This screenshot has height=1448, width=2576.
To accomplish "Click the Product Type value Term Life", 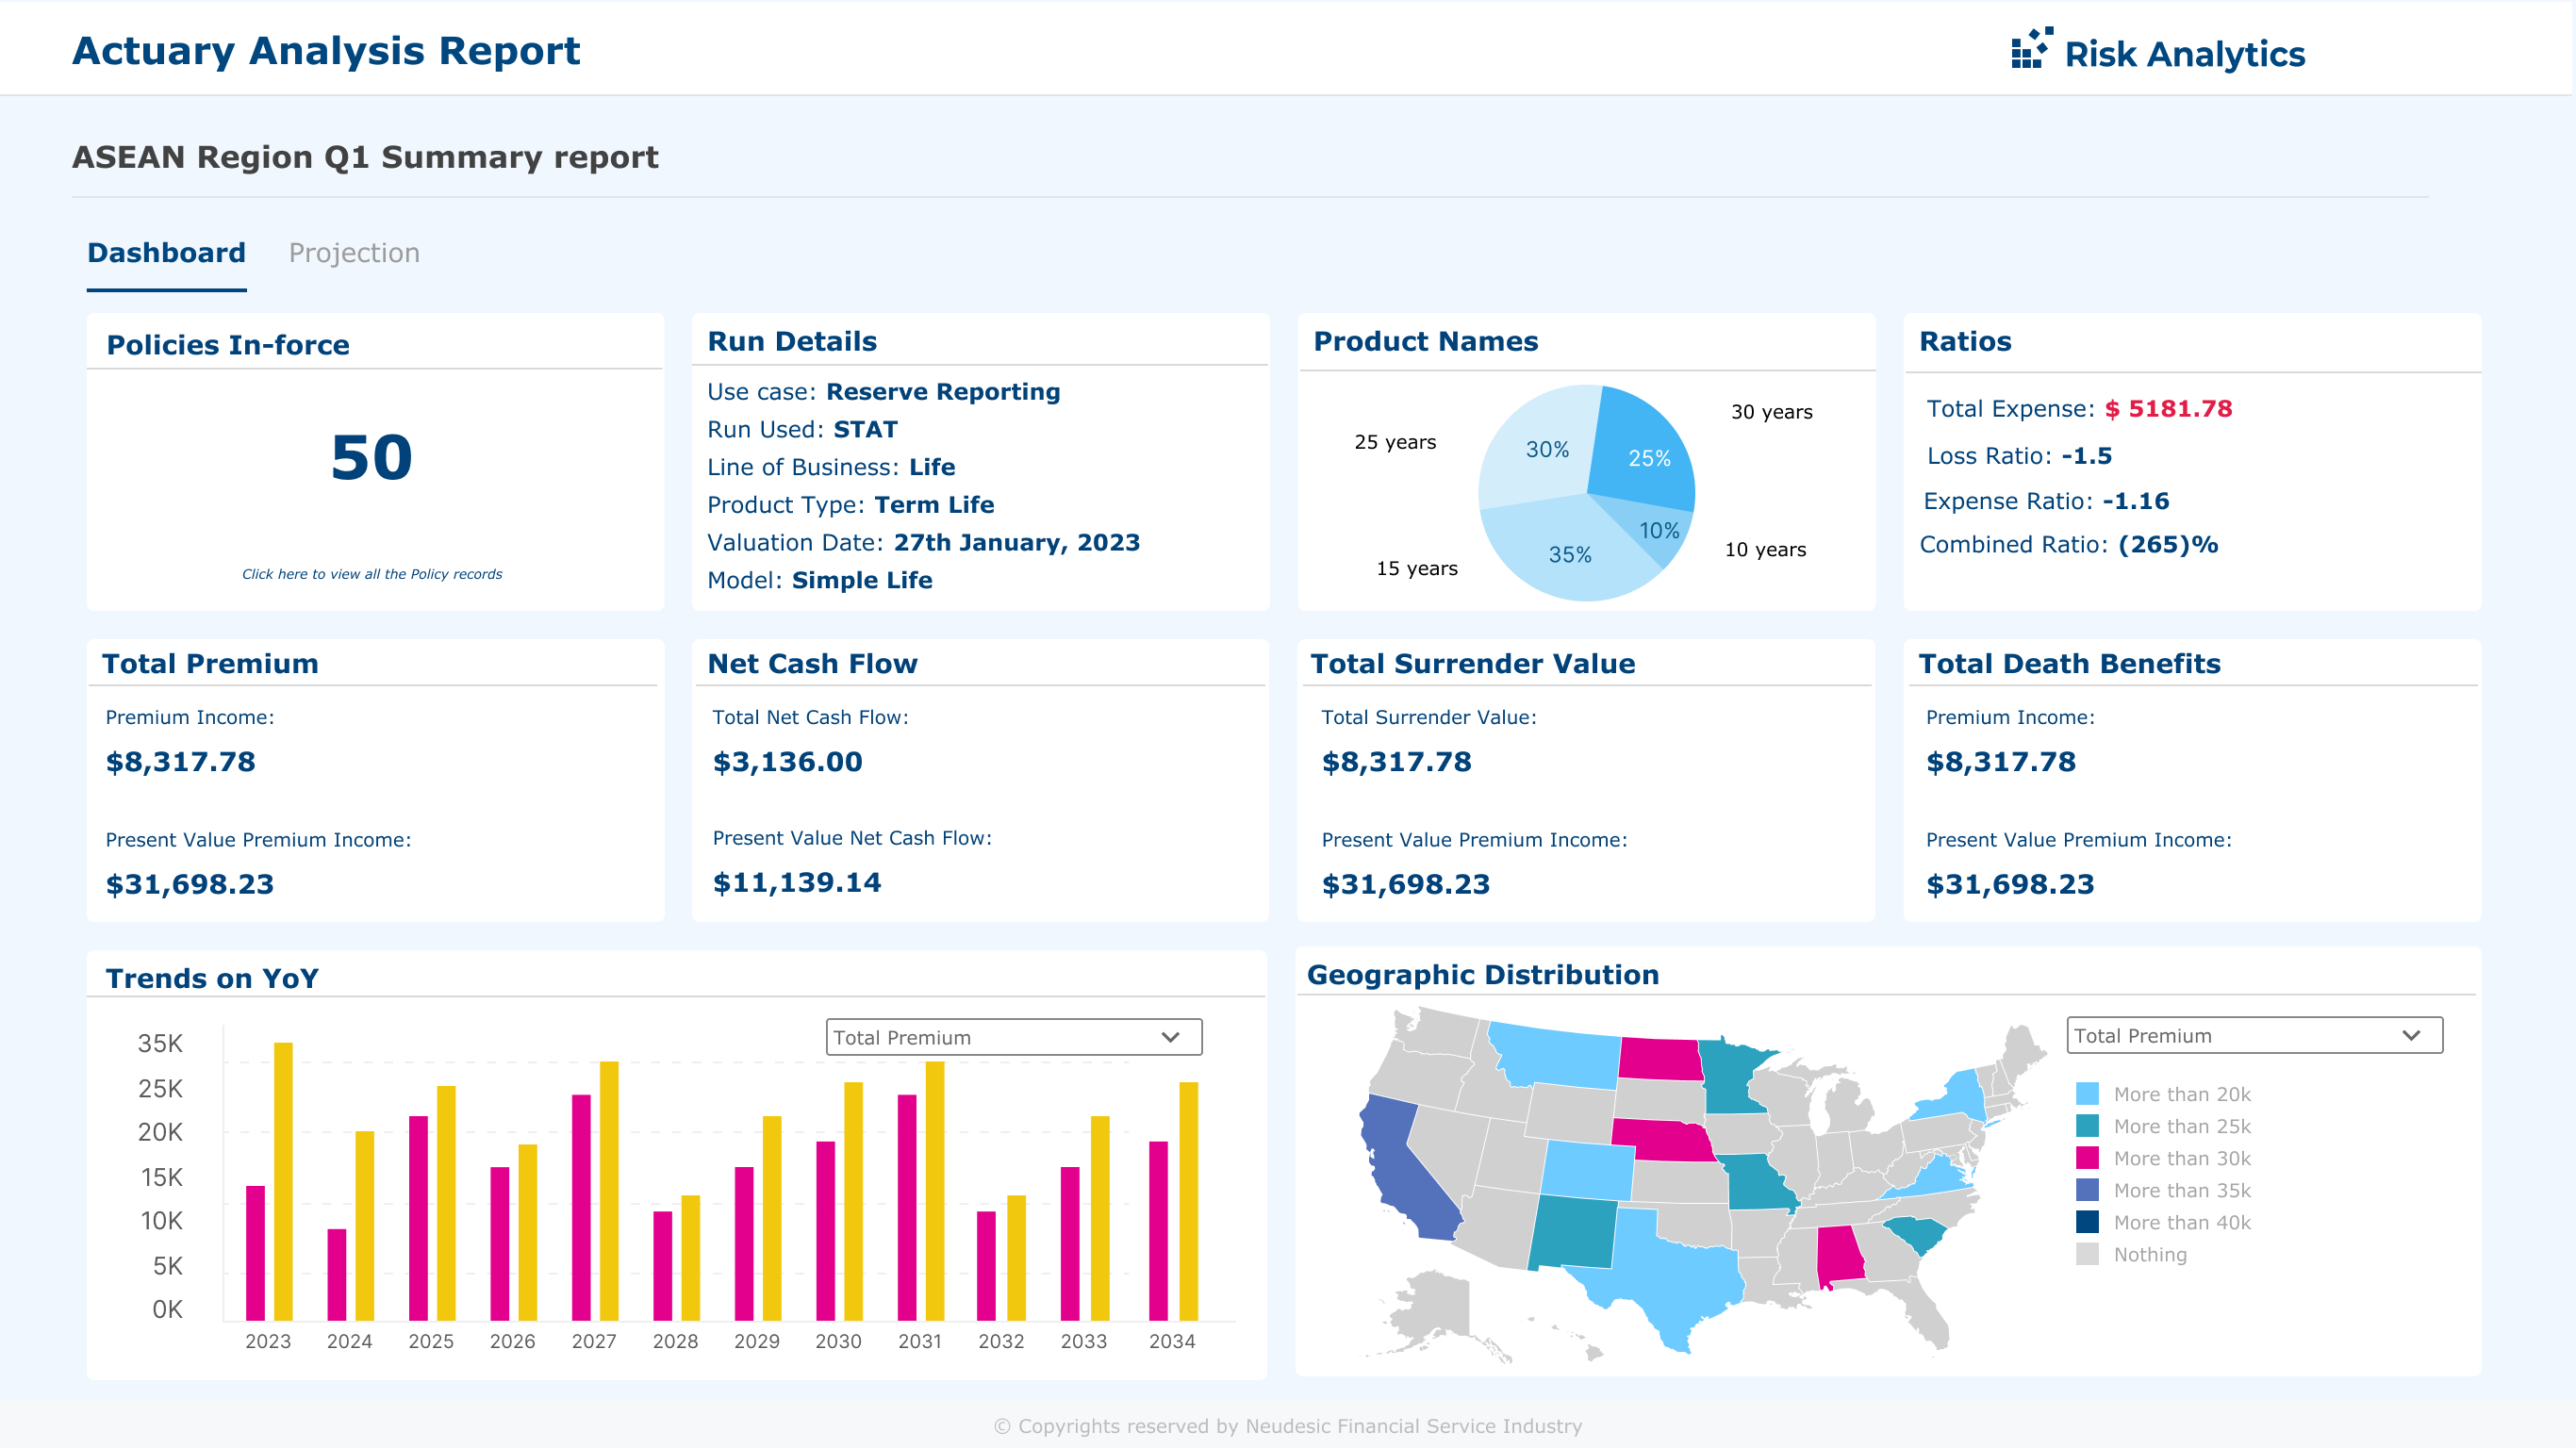I will pos(934,505).
